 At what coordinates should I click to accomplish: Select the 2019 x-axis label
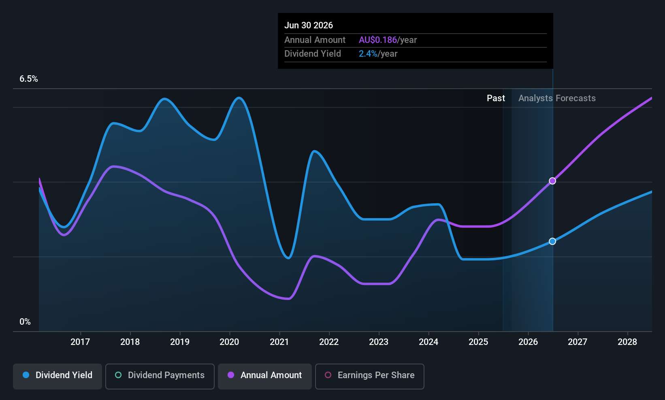tap(180, 342)
